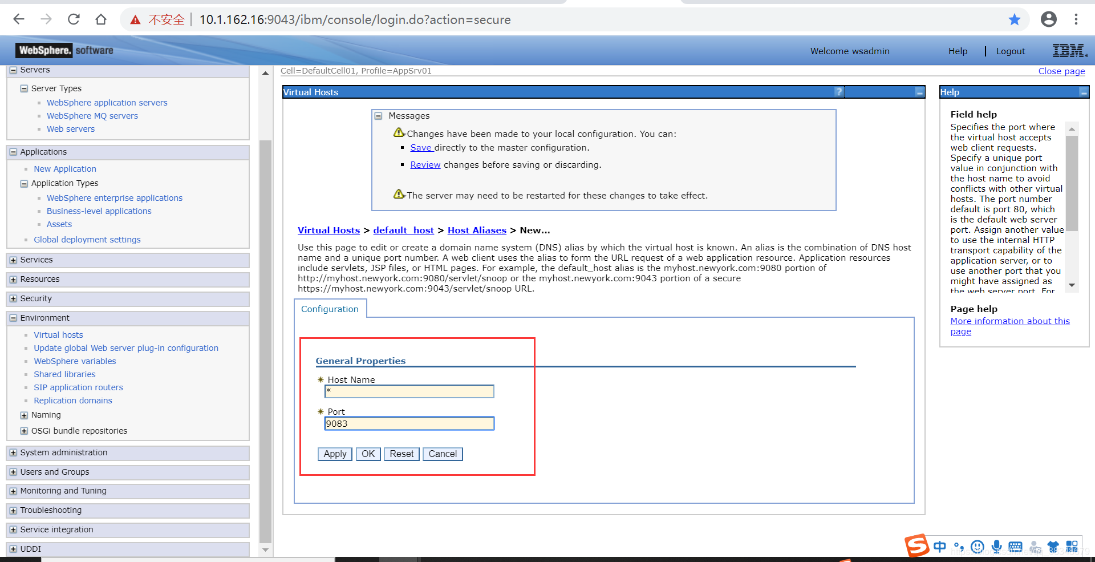Click the Host Name input field

(409, 391)
